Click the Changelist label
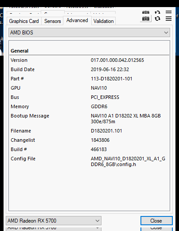This screenshot has height=231, width=179. click(x=23, y=140)
